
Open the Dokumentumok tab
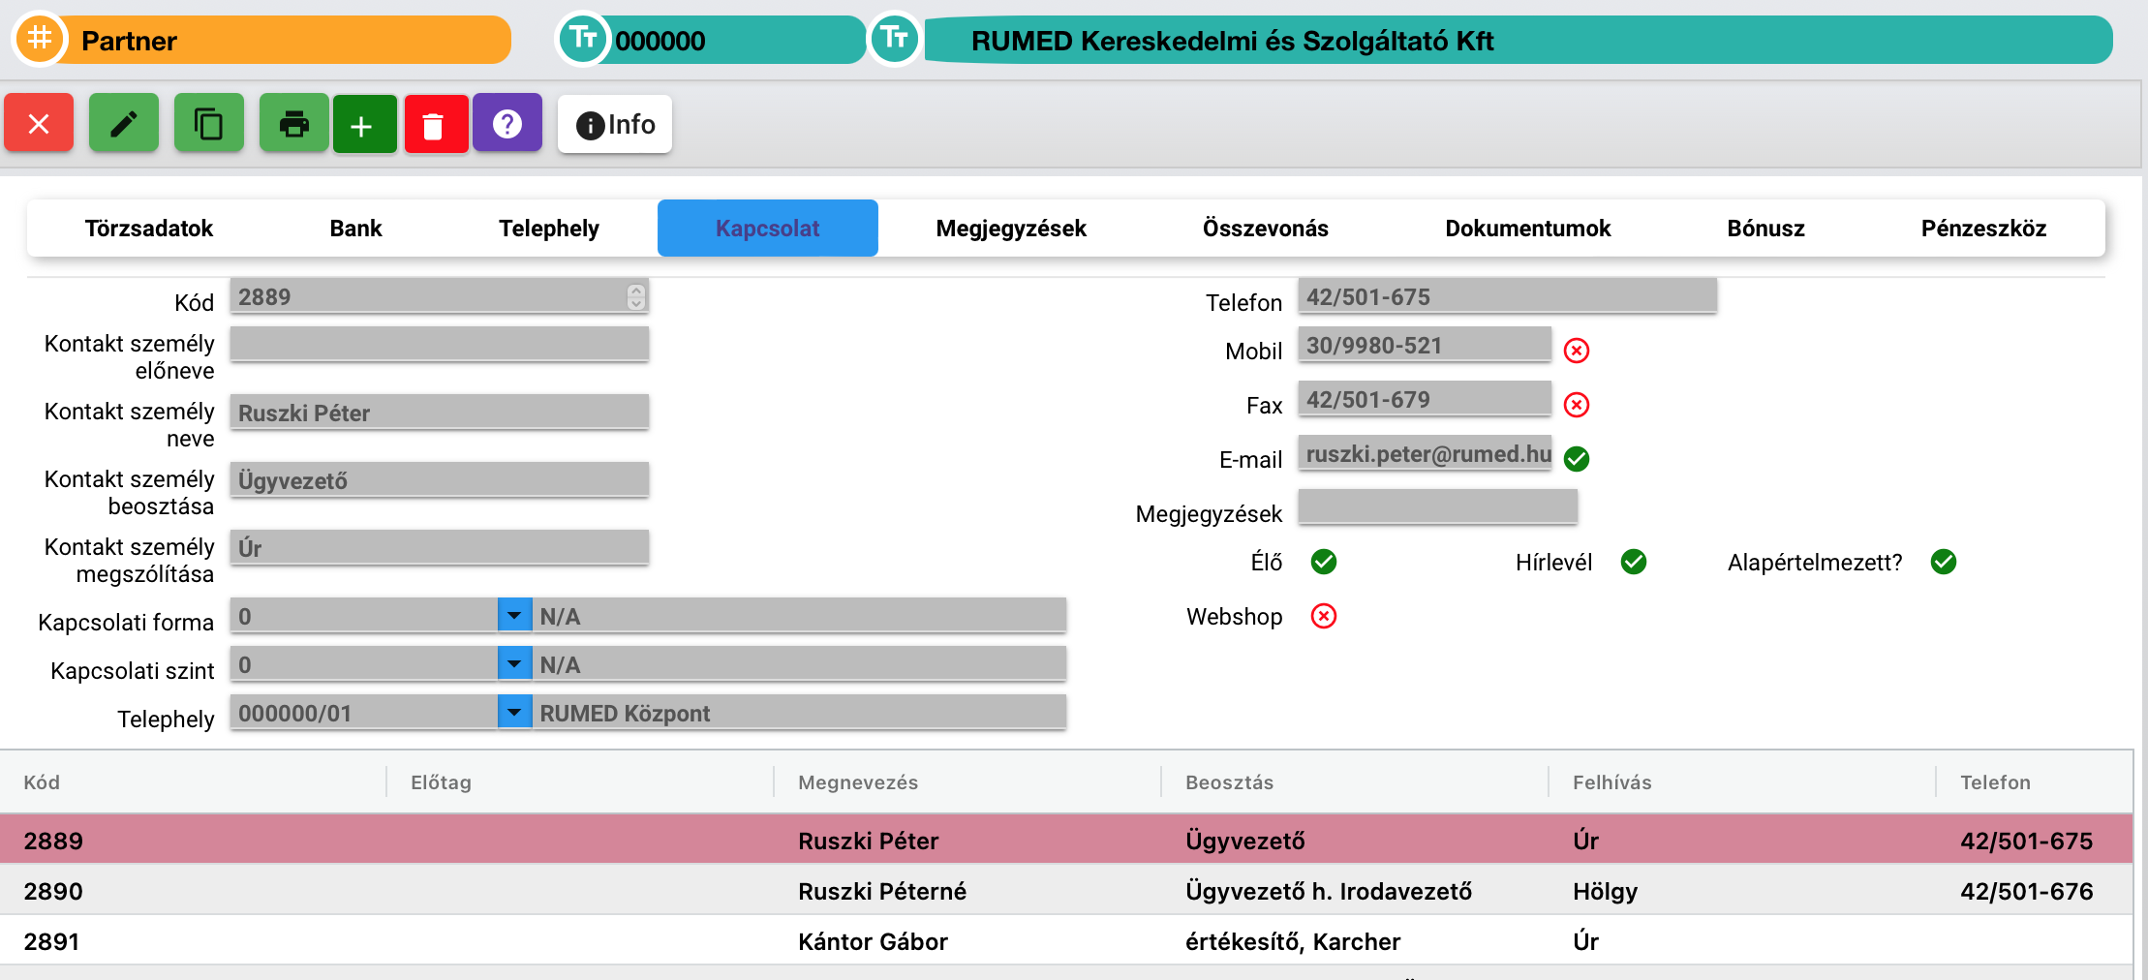pyautogui.click(x=1528, y=229)
